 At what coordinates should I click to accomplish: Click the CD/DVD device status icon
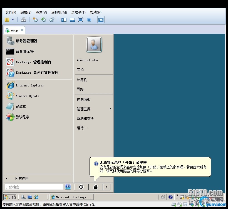[x=180, y=205]
